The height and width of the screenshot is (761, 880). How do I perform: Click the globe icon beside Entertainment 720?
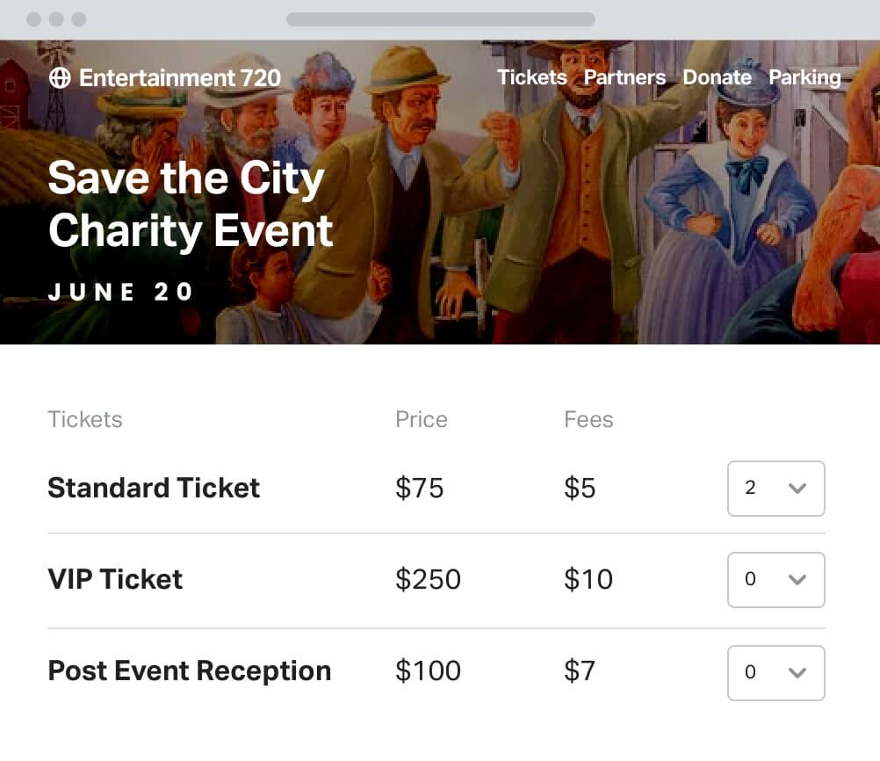tap(59, 77)
